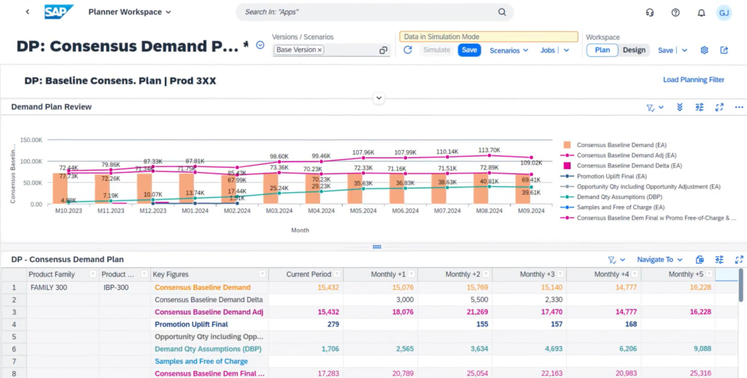This screenshot has width=747, height=378.
Task: Expand the collapsed header chevron
Action: click(x=379, y=98)
